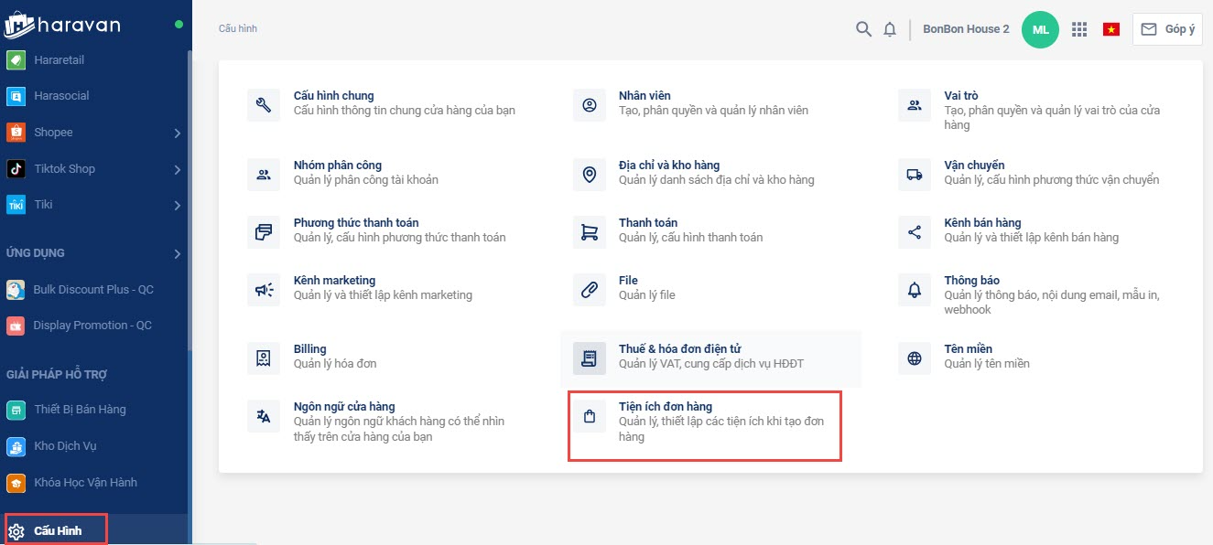Screen dimensions: 1213x545
Task: Expand the Tiktok Shop sidebar submenu
Action: point(177,169)
